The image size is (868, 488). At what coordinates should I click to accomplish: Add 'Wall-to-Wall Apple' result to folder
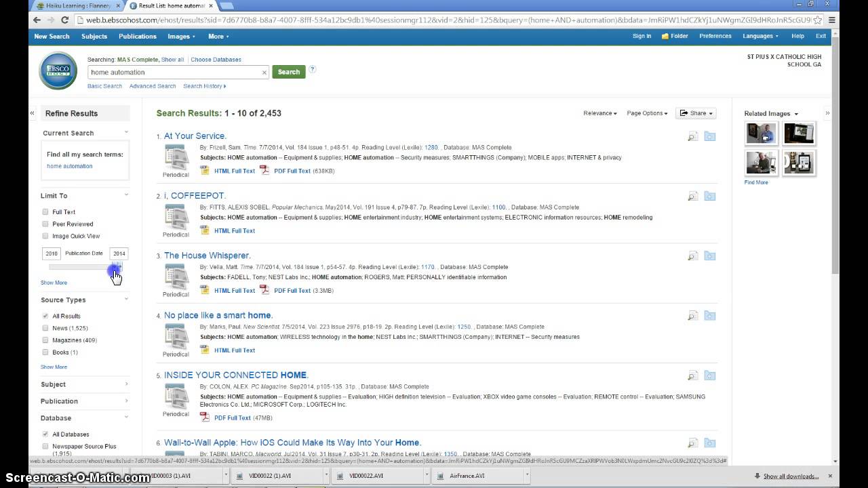pos(709,443)
